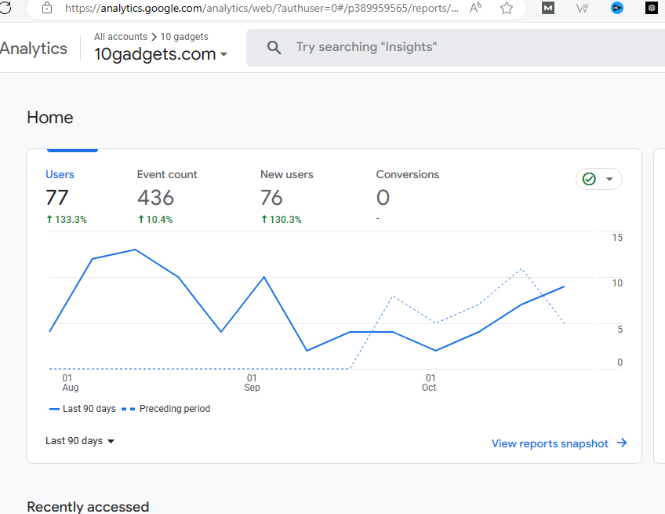This screenshot has width=665, height=514.
Task: Click the Last 90 days legend entry
Action: (82, 409)
